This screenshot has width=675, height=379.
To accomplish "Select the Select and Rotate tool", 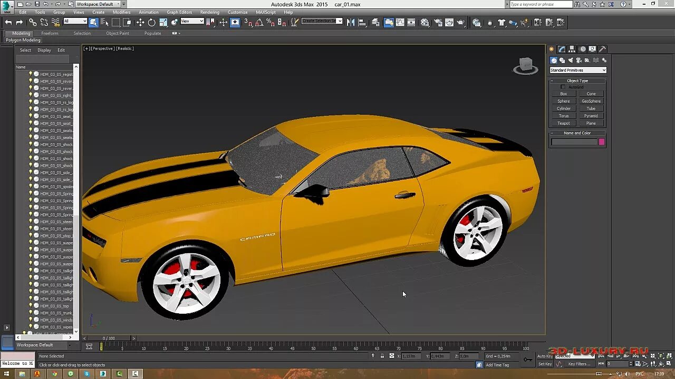I will pyautogui.click(x=152, y=22).
